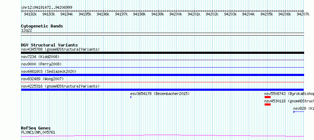Viewport: 314px width, 140px height.
Task: Click the 94195k ruler tick label
Action: (x=85, y=14)
